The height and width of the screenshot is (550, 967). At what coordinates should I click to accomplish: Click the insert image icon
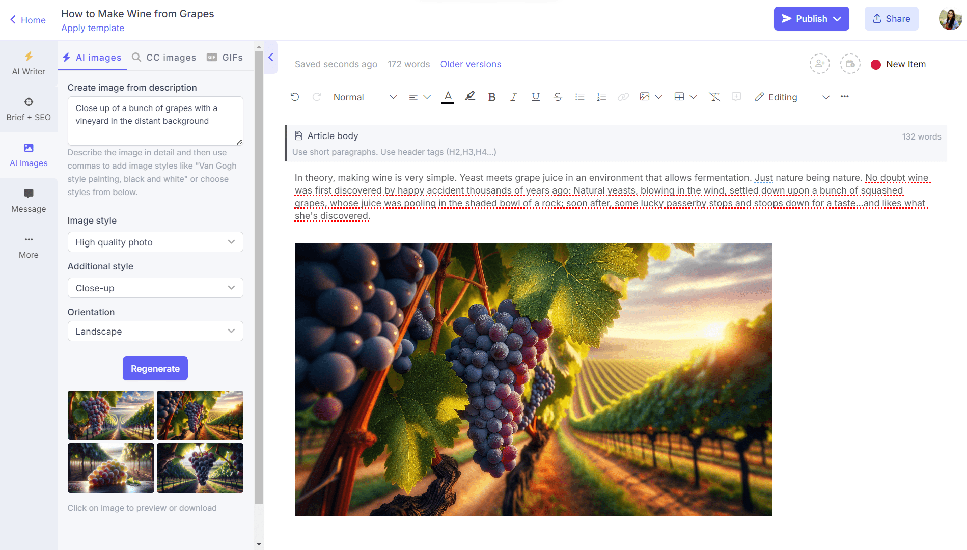pyautogui.click(x=645, y=97)
